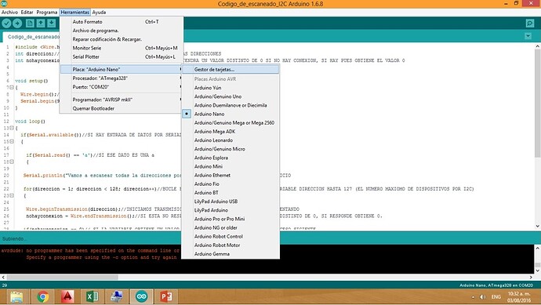Select the Arduino Leonardo board
The height and width of the screenshot is (305, 541).
pyautogui.click(x=231, y=140)
